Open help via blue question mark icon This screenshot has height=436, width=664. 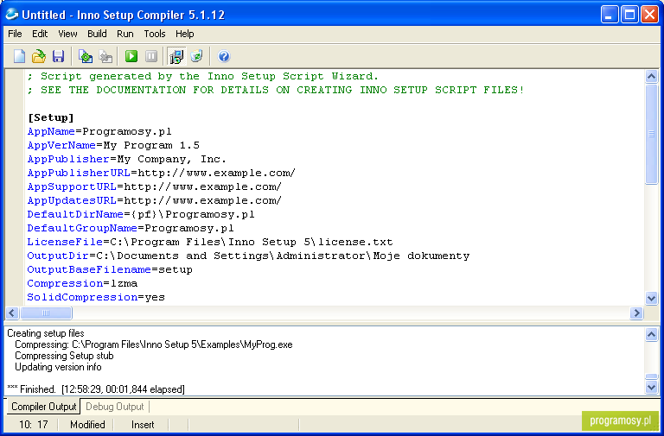pos(224,56)
